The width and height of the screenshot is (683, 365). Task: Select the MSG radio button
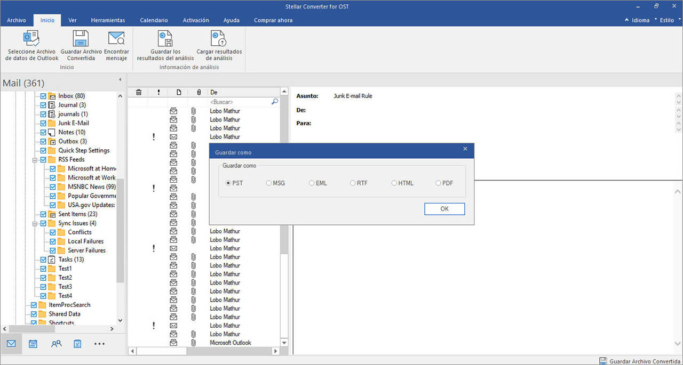pyautogui.click(x=269, y=183)
